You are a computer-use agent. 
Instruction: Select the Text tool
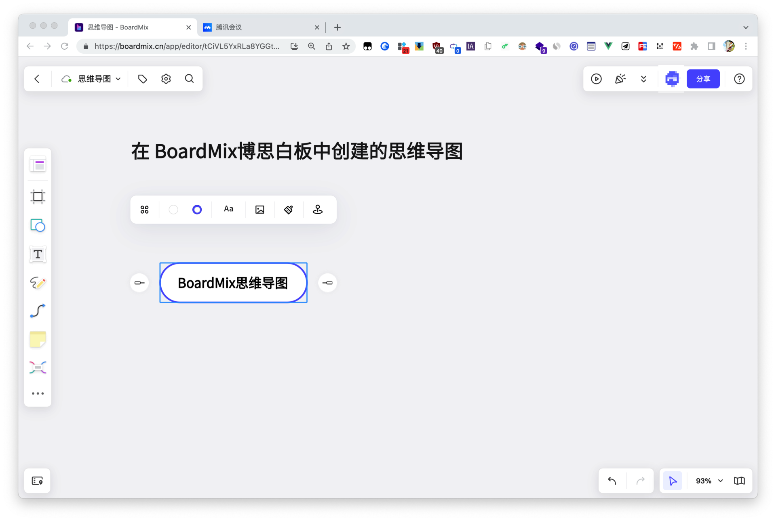point(38,254)
